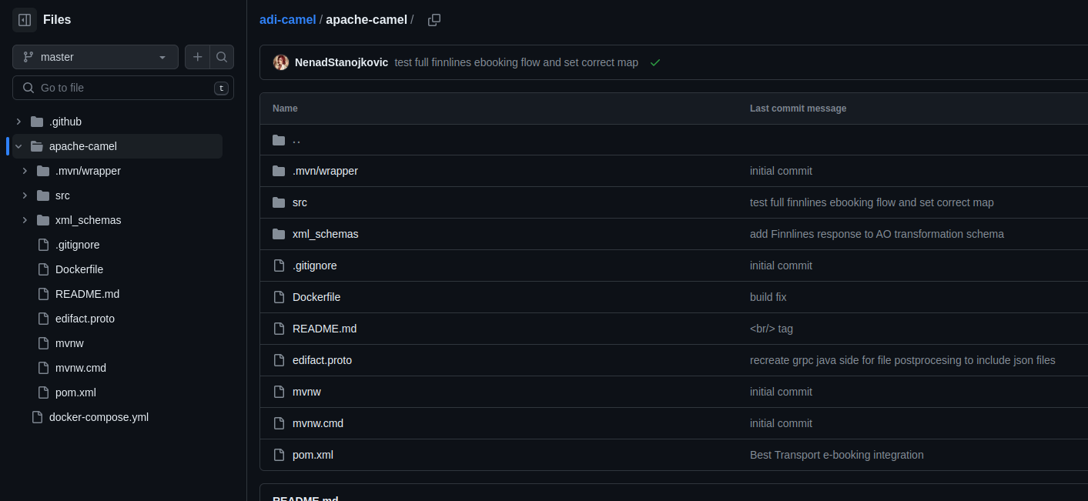Open .gitignore in the file table

[x=314, y=266]
